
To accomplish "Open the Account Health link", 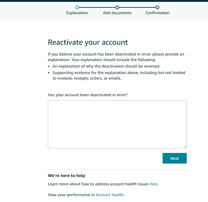I will tap(110, 195).
